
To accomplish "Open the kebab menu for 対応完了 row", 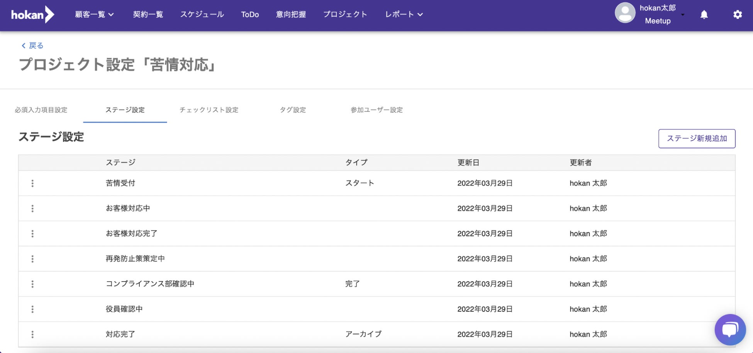I will point(32,334).
